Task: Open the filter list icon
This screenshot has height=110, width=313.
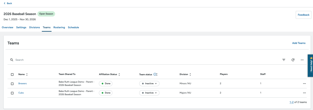Action: click(284, 60)
